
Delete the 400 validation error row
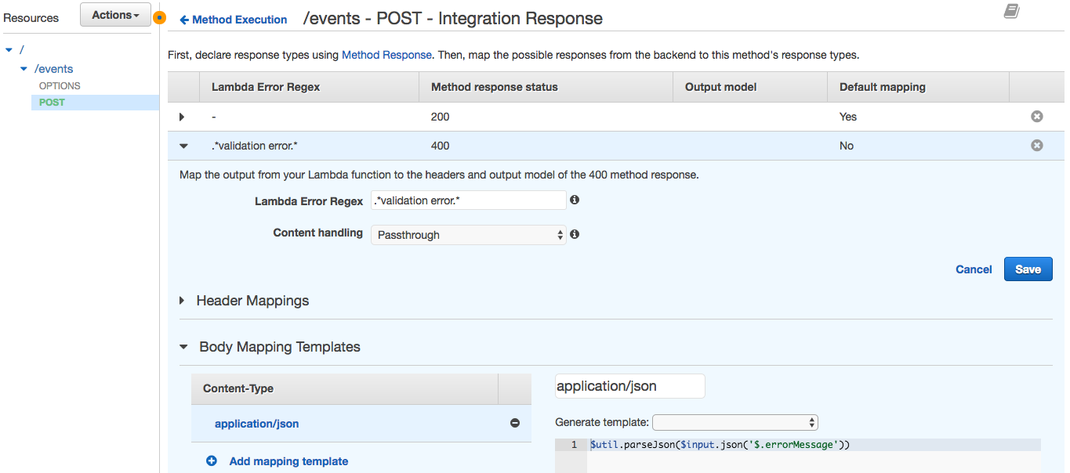click(x=1036, y=146)
